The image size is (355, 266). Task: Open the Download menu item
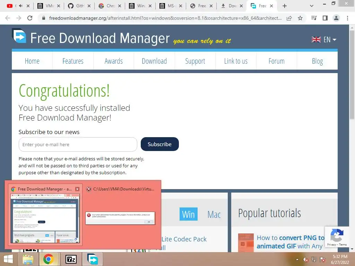point(154,61)
